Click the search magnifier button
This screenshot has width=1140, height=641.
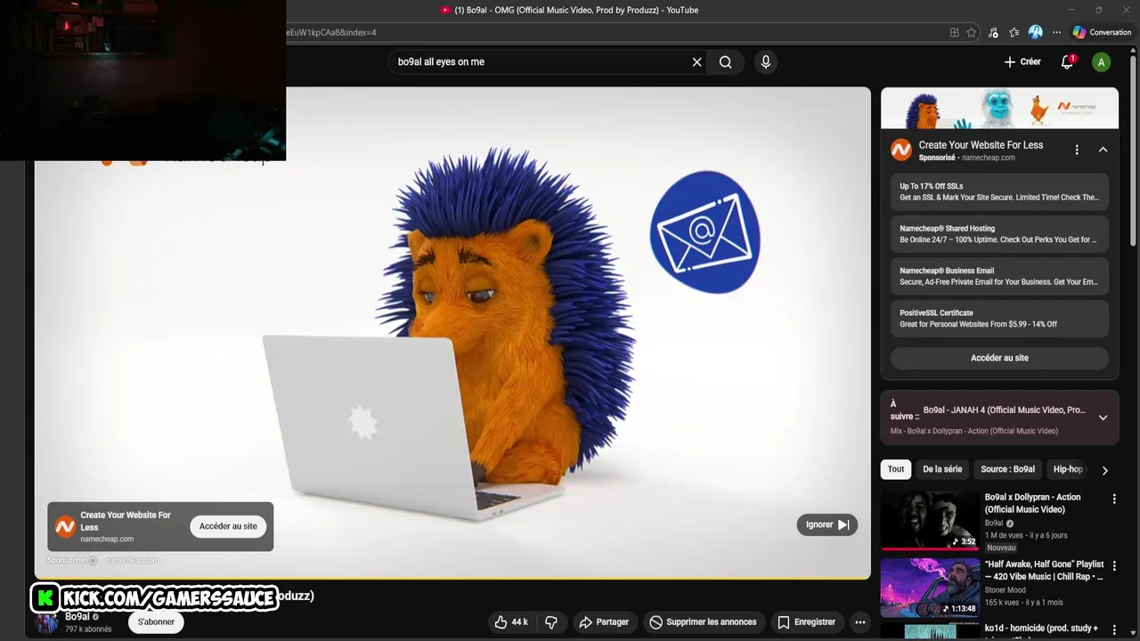pos(726,62)
